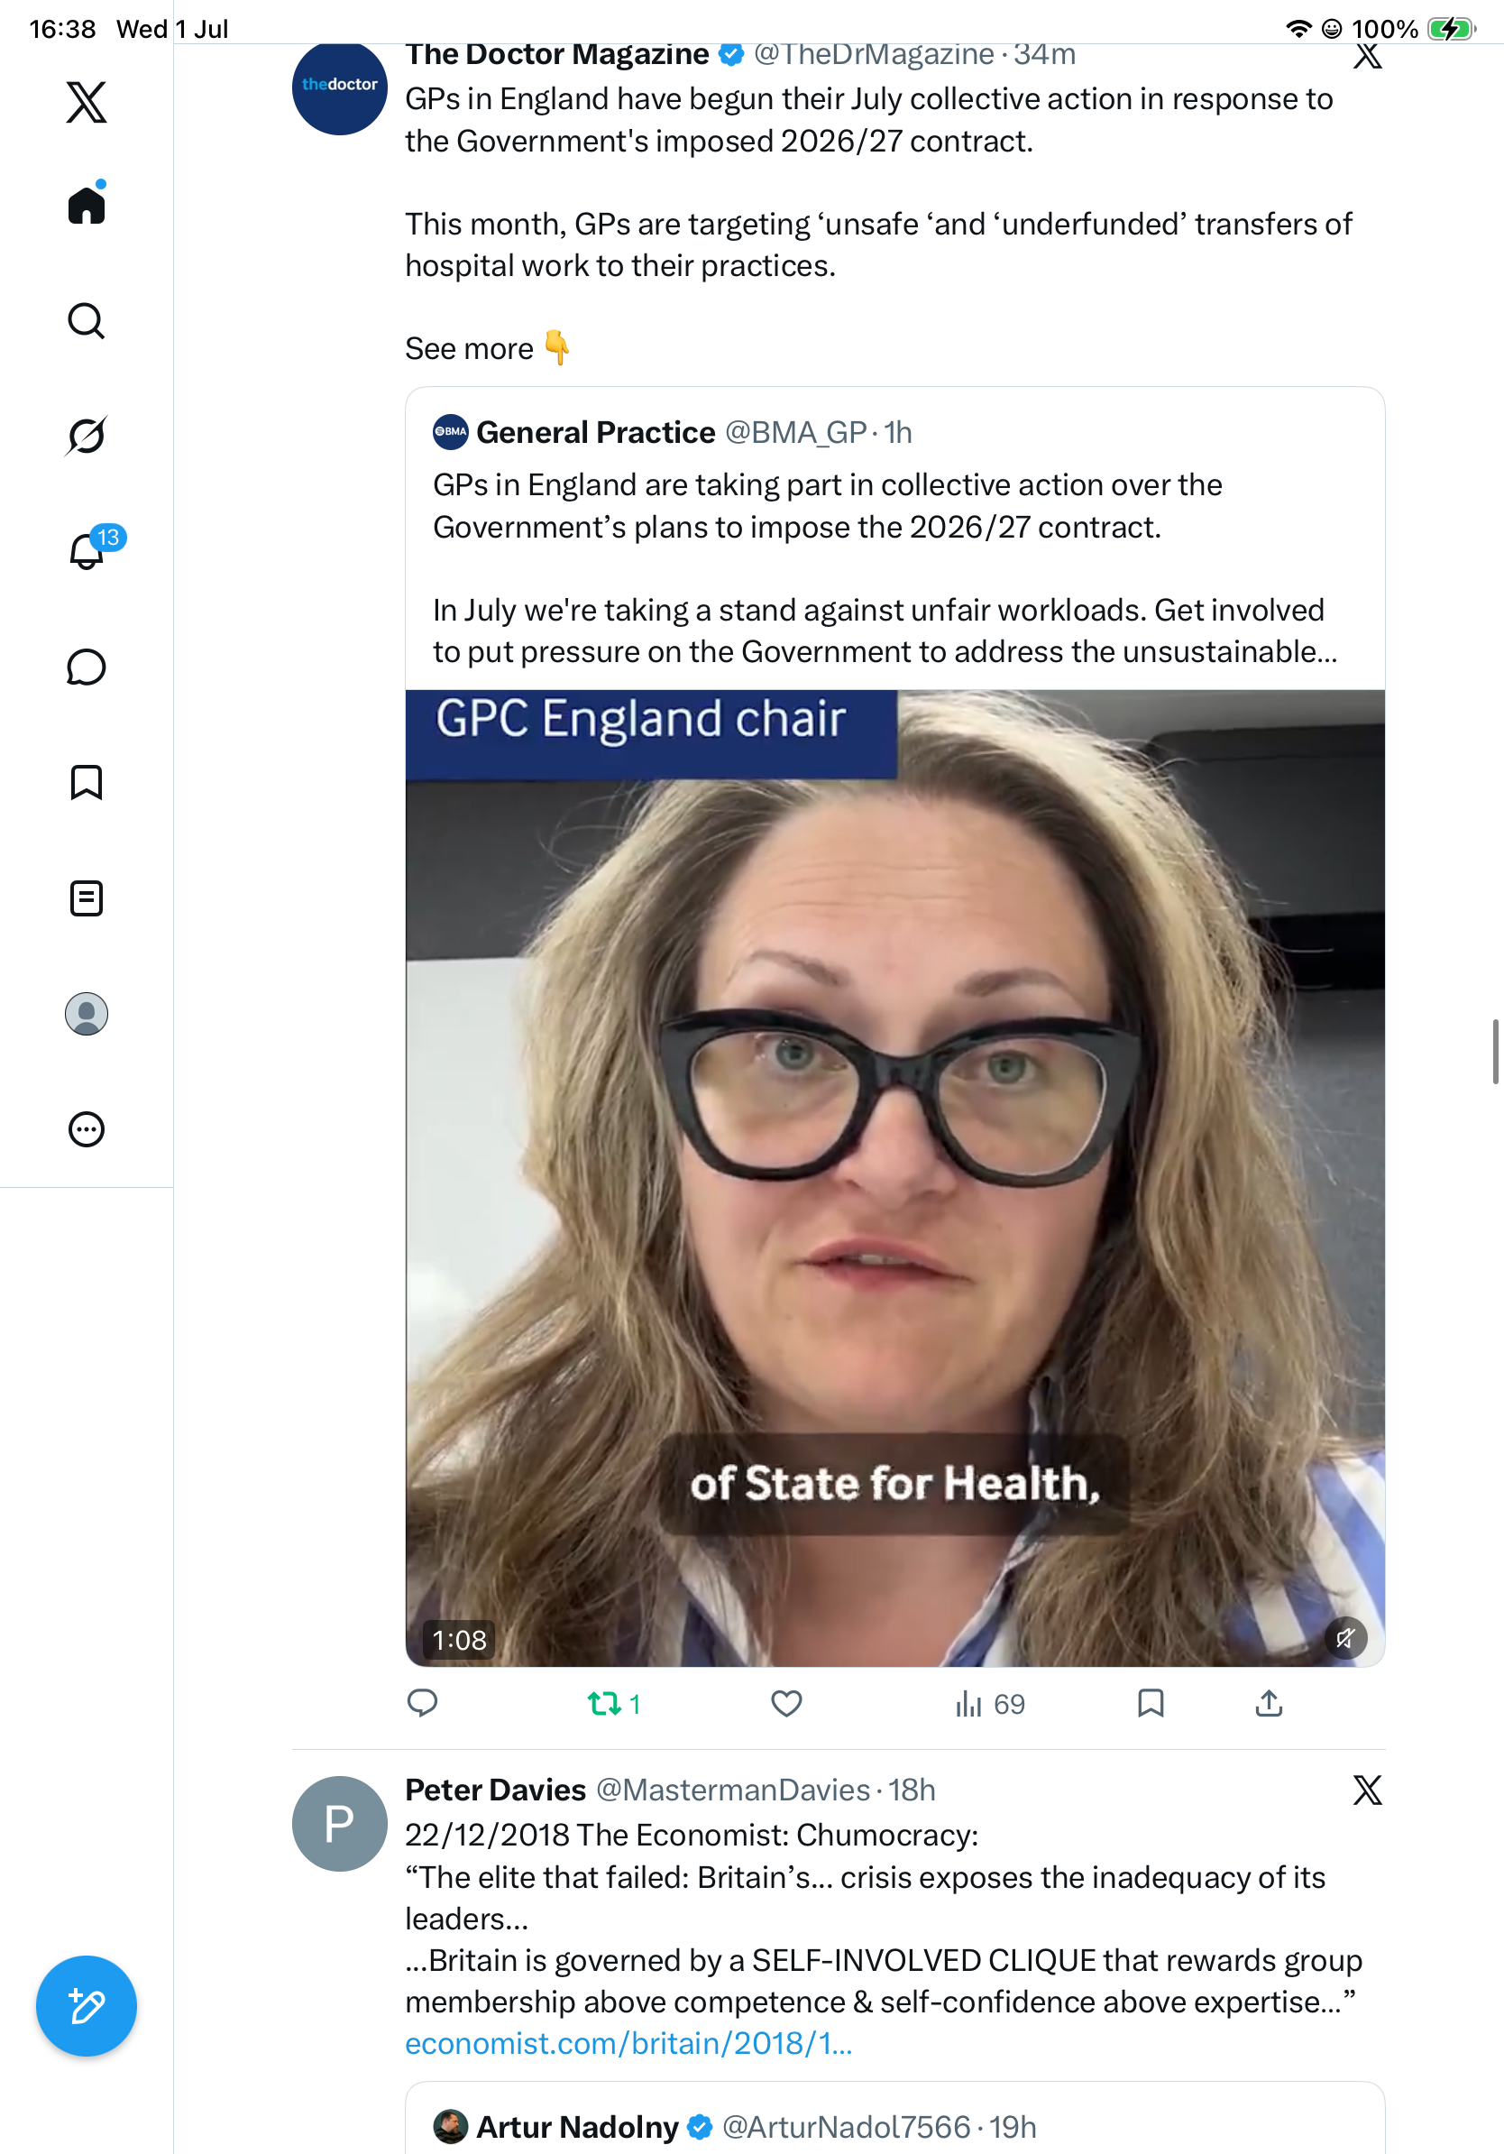Bookmark The Doctor Magazine post
Image resolution: width=1504 pixels, height=2154 pixels.
[x=1151, y=1704]
